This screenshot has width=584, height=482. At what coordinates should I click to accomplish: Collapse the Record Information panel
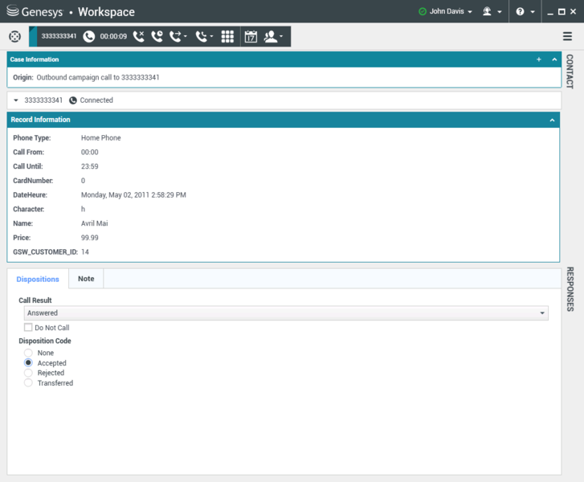(x=552, y=120)
